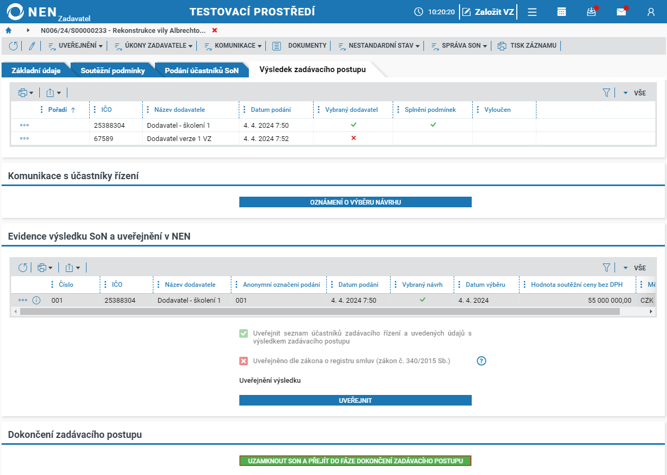Open DOKUMENTY from the toolbar
Viewport: 667px width, 475px height.
tap(299, 46)
